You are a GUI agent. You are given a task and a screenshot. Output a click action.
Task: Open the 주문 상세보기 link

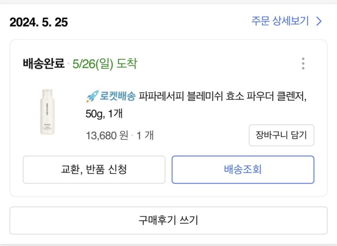click(x=280, y=21)
